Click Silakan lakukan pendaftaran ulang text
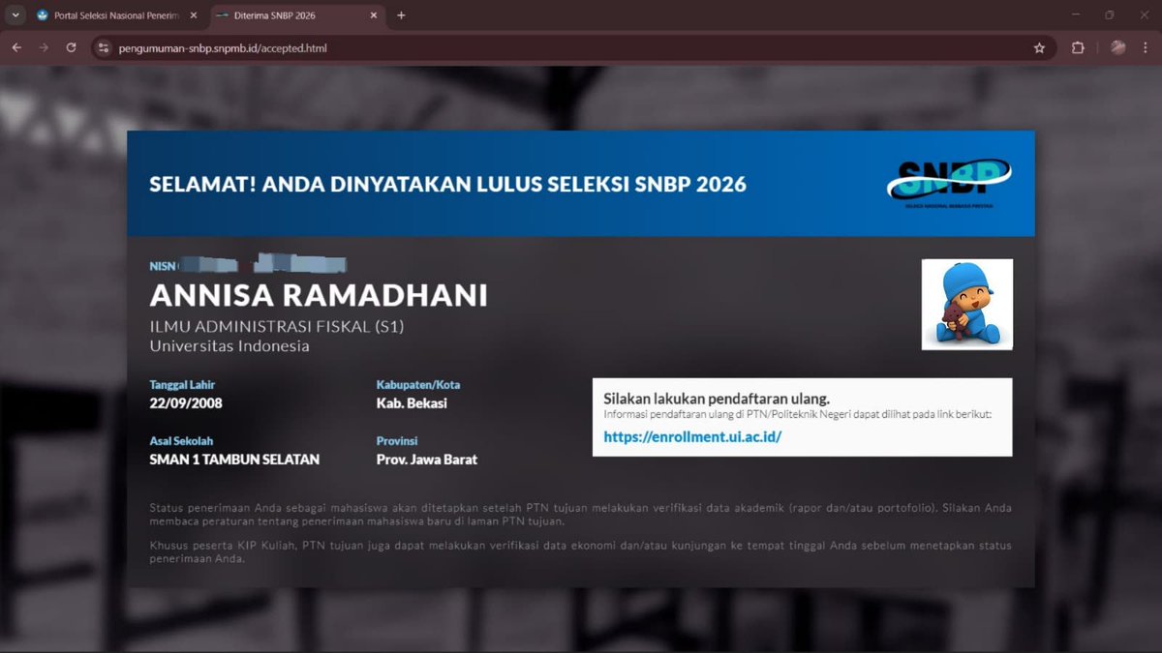The width and height of the screenshot is (1162, 653). (717, 398)
